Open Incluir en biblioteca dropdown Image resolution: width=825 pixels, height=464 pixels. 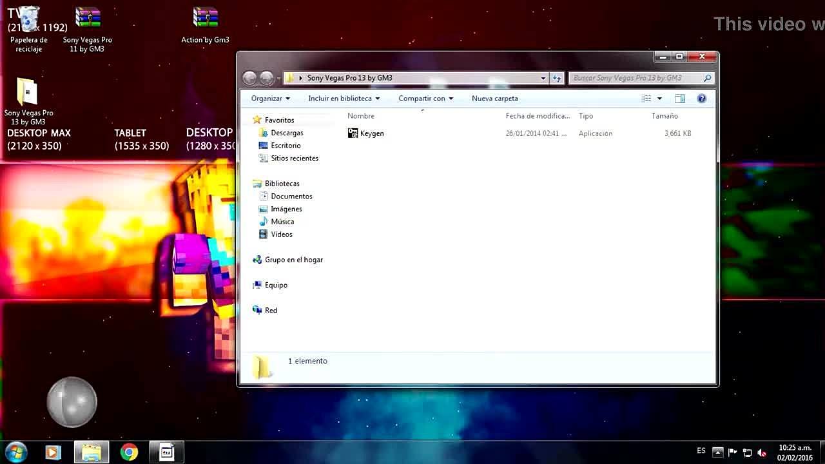[344, 99]
